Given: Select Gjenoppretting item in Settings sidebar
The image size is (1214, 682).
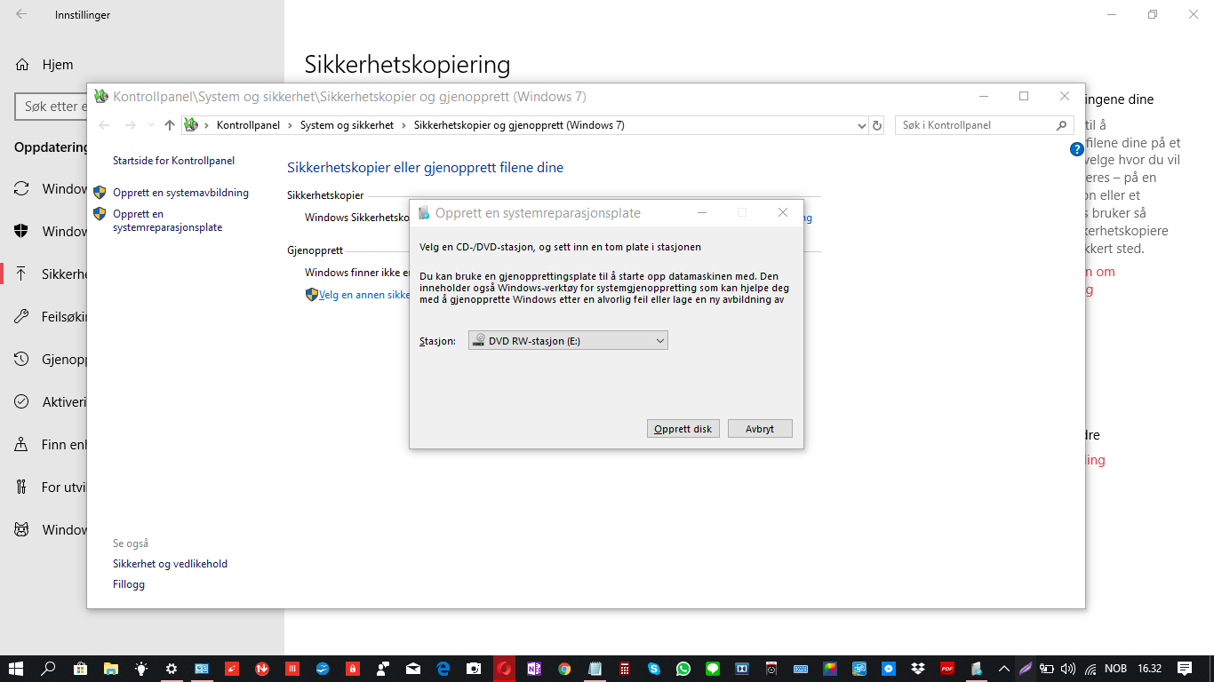Looking at the screenshot, I should coord(52,359).
